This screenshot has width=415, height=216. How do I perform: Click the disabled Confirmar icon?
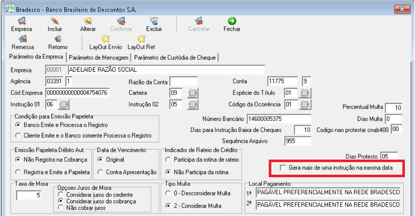[121, 21]
